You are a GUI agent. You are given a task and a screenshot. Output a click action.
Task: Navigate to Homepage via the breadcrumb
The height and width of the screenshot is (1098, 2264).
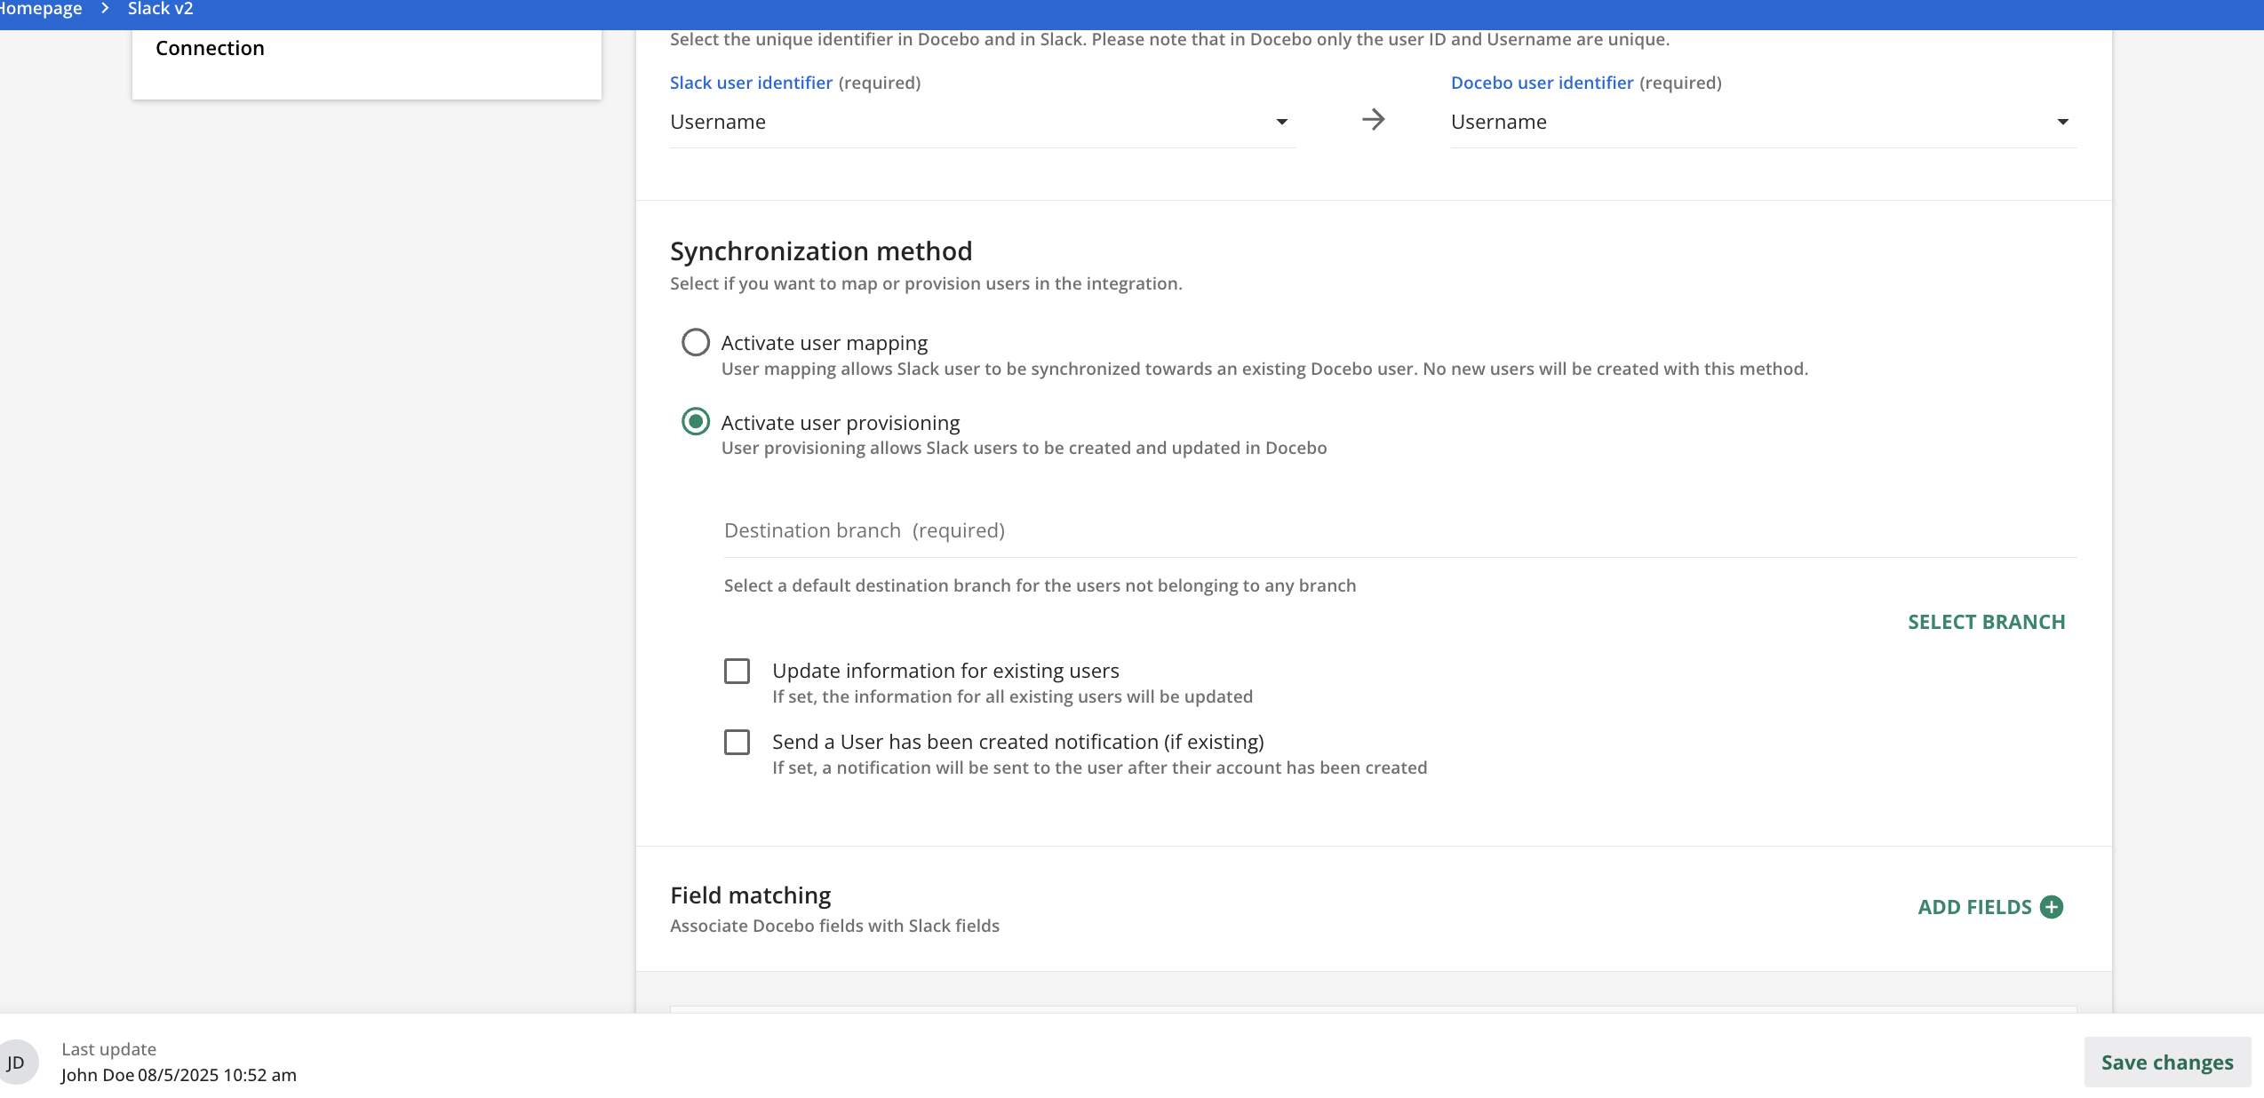pos(41,8)
